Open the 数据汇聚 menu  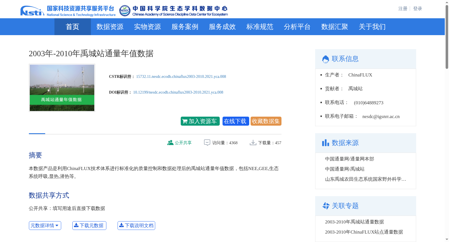coord(335,27)
